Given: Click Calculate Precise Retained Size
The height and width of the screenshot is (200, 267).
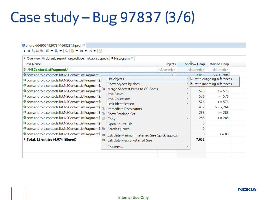Looking at the screenshot, I should click(x=129, y=140).
